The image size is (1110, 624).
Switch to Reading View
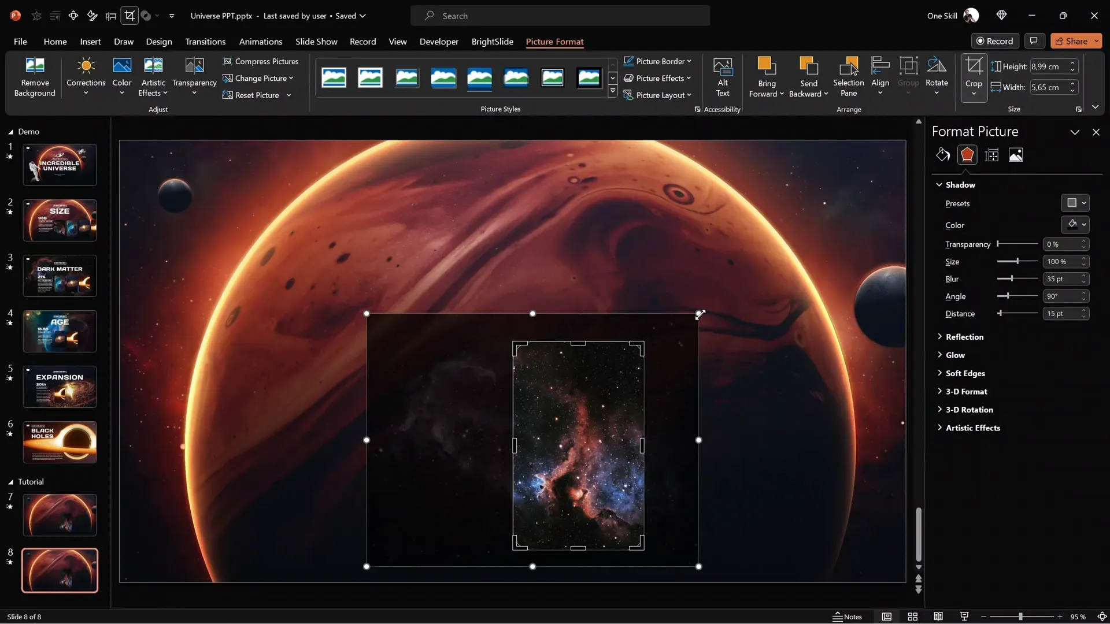point(938,616)
